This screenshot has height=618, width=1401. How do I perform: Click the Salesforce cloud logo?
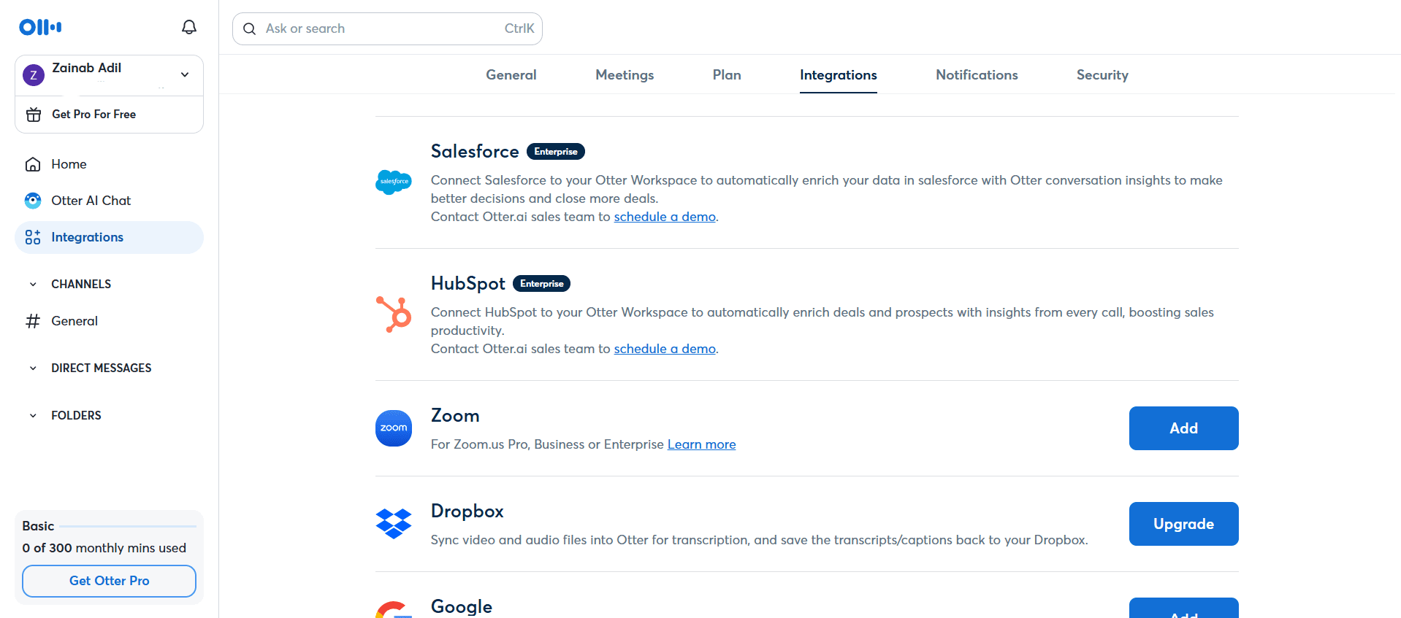(393, 182)
